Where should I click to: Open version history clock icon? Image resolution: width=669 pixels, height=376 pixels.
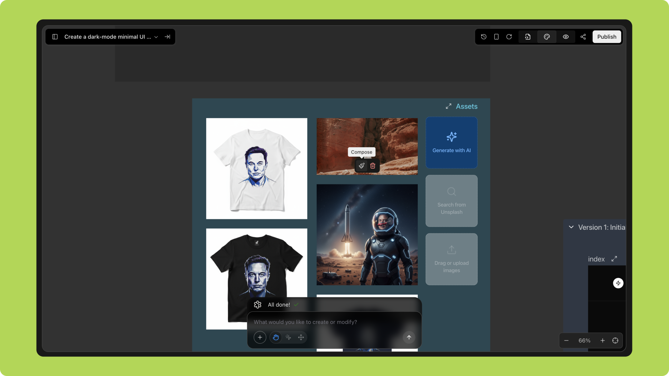point(484,37)
